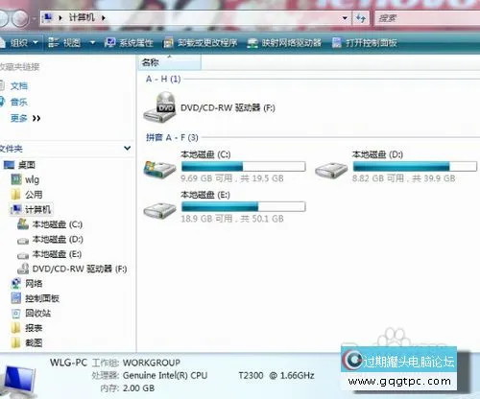Open the address bar history dropdown
Image resolution: width=480 pixels, height=399 pixels.
click(x=345, y=18)
